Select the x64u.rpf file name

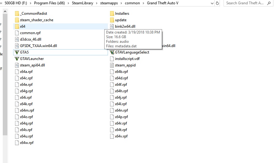pyautogui.click(x=26, y=136)
